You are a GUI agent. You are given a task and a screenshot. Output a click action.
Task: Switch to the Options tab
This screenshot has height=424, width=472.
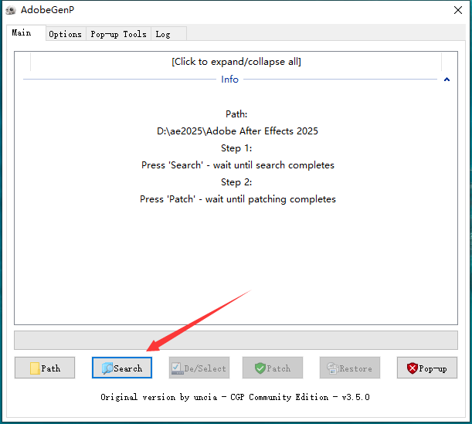(66, 34)
